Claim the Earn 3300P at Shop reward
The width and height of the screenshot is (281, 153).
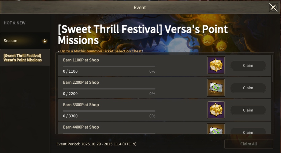point(248,110)
